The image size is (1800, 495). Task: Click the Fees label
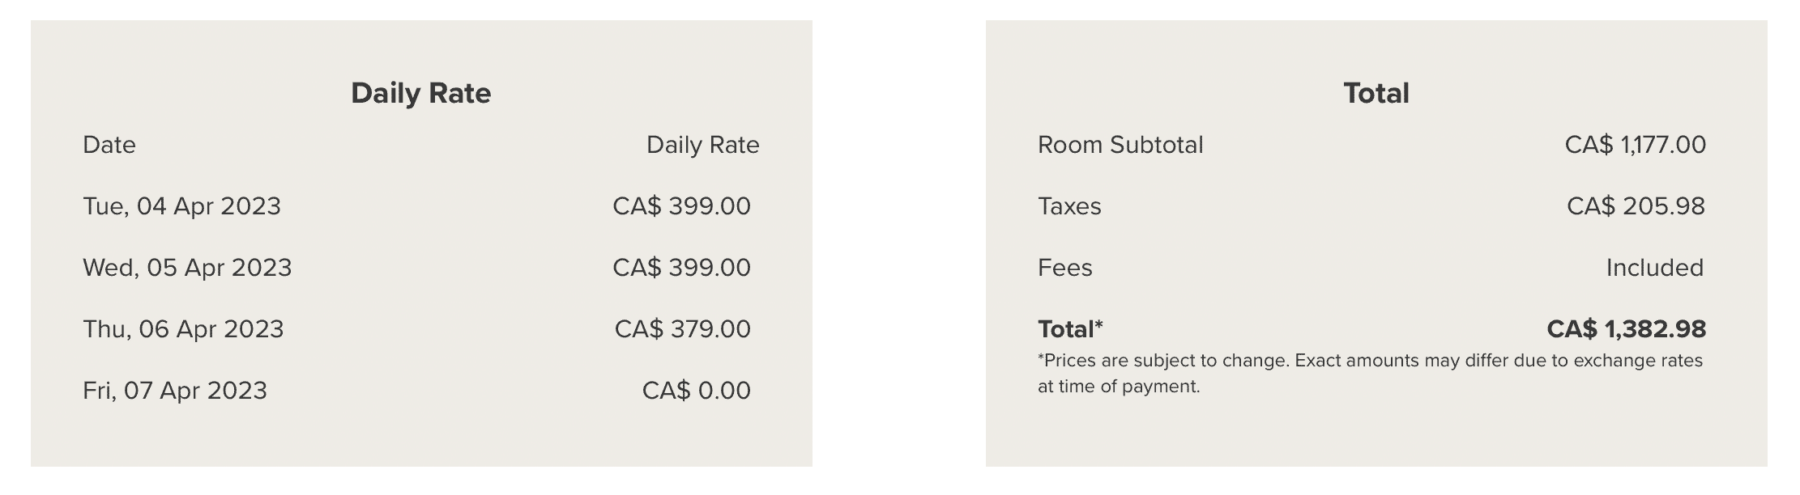coord(1064,268)
